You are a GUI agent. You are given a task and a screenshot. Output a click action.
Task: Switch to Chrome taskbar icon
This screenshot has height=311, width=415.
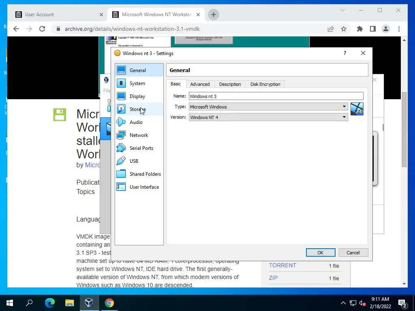109,303
